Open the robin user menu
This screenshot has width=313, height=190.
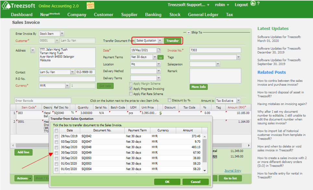(x=222, y=5)
